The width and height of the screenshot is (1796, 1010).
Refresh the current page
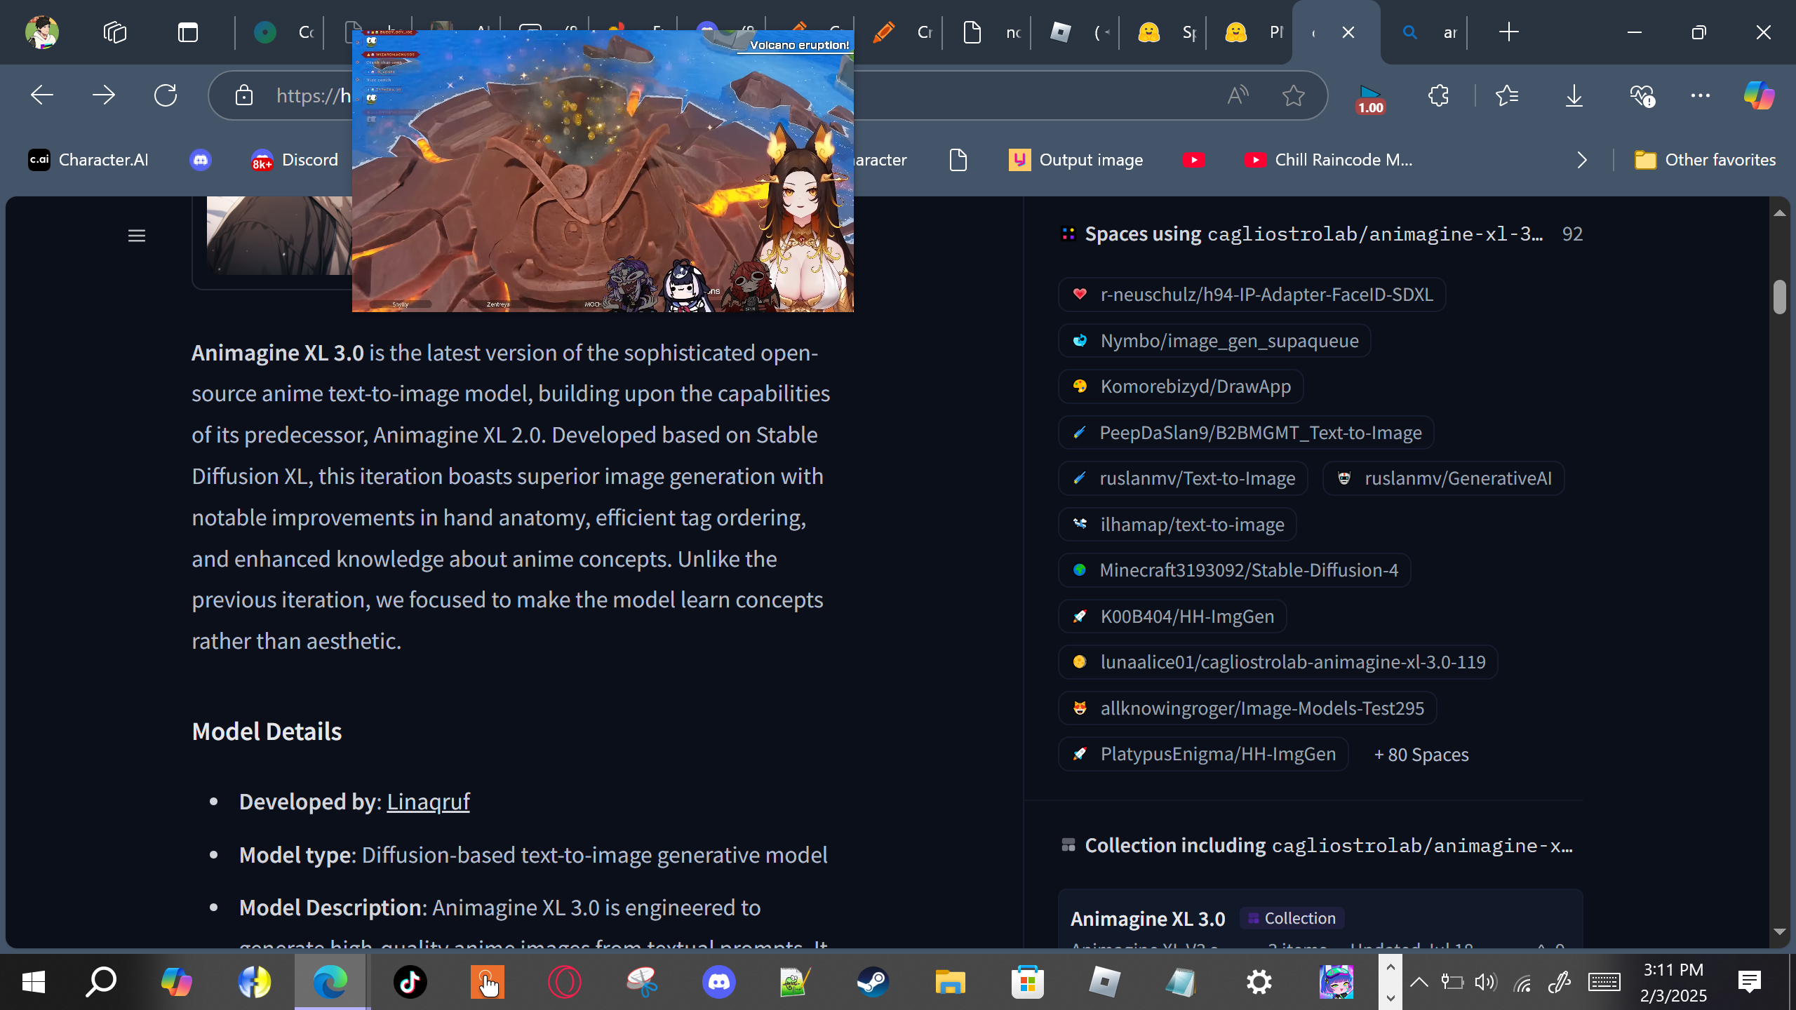[x=166, y=95]
